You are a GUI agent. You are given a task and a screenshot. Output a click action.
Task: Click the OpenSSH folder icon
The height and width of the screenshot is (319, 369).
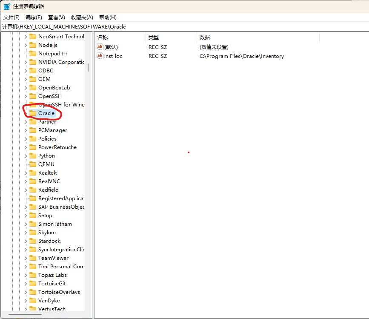pyautogui.click(x=33, y=96)
